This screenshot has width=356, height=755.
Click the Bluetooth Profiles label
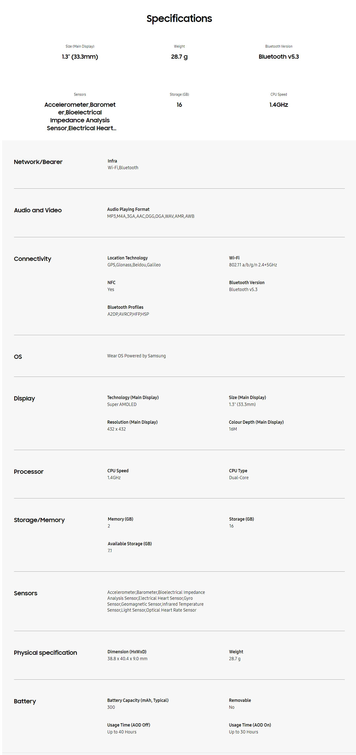pyautogui.click(x=125, y=307)
